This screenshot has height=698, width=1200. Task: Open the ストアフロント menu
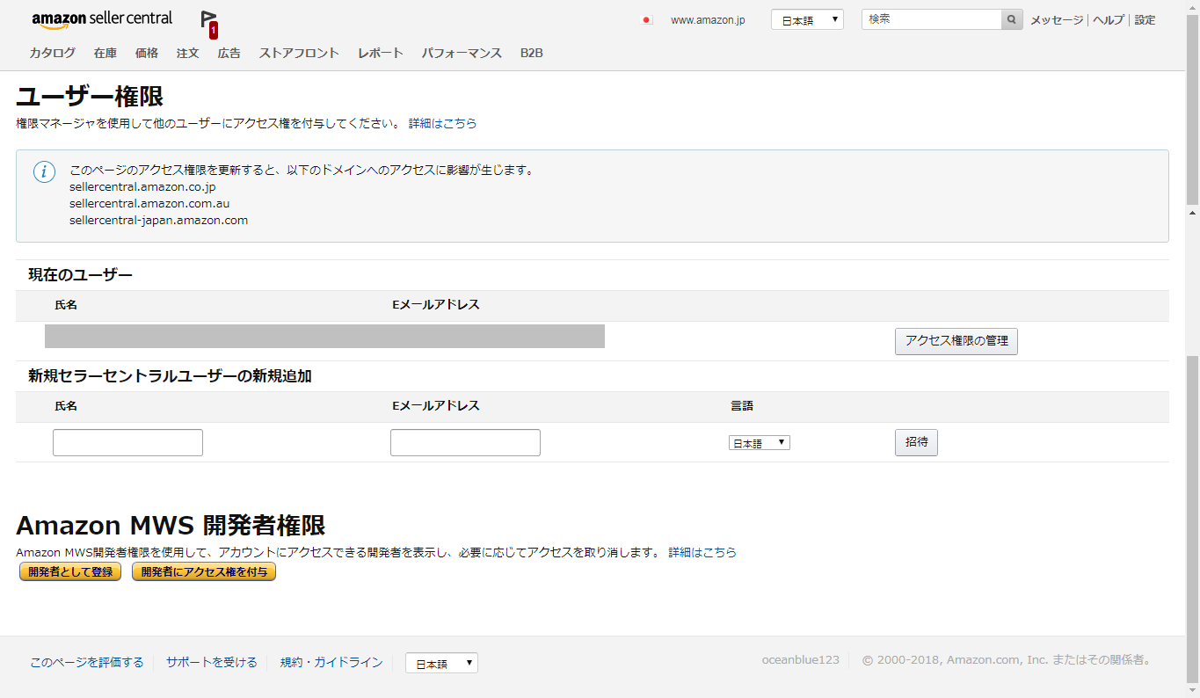point(299,53)
